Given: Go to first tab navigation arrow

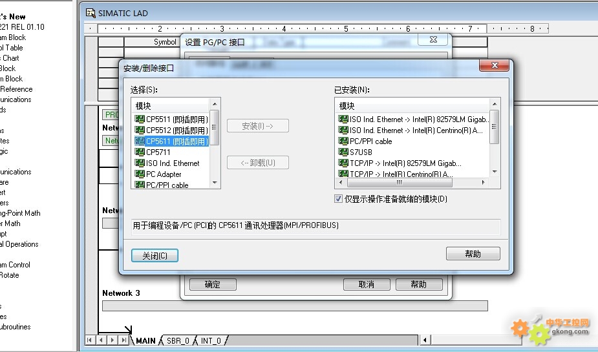Looking at the screenshot, I should click(x=90, y=340).
